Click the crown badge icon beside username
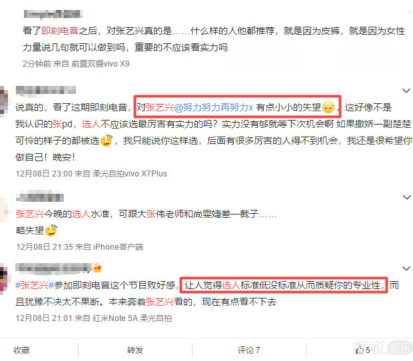Screen dimensions: 413x361 click(98, 268)
